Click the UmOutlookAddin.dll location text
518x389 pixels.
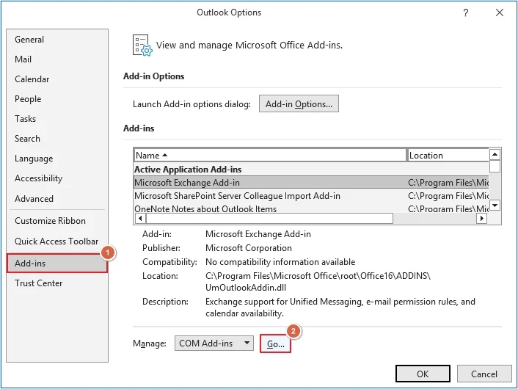coord(246,288)
